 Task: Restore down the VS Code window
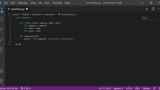(x=151, y=3)
